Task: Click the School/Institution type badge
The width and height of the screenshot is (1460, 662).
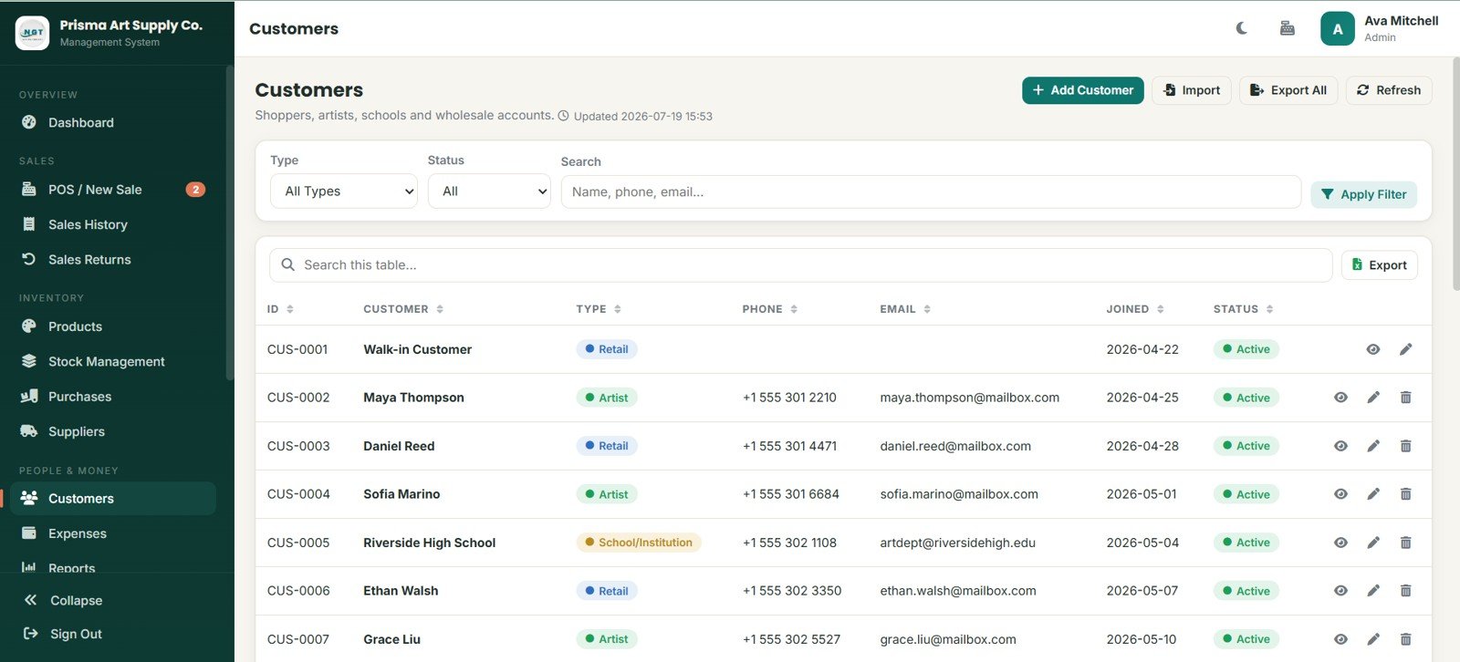Action: pyautogui.click(x=639, y=543)
